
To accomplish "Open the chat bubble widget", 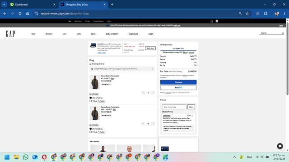I will [280, 146].
